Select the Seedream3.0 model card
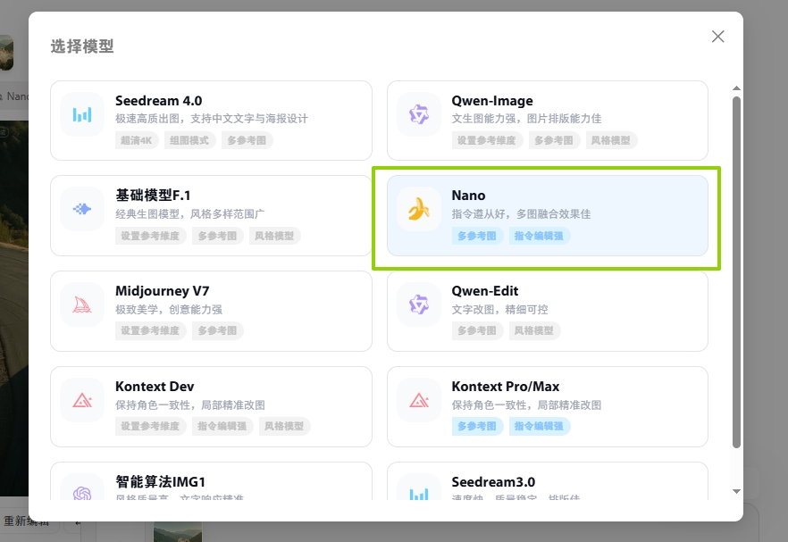The height and width of the screenshot is (542, 788). (547, 489)
